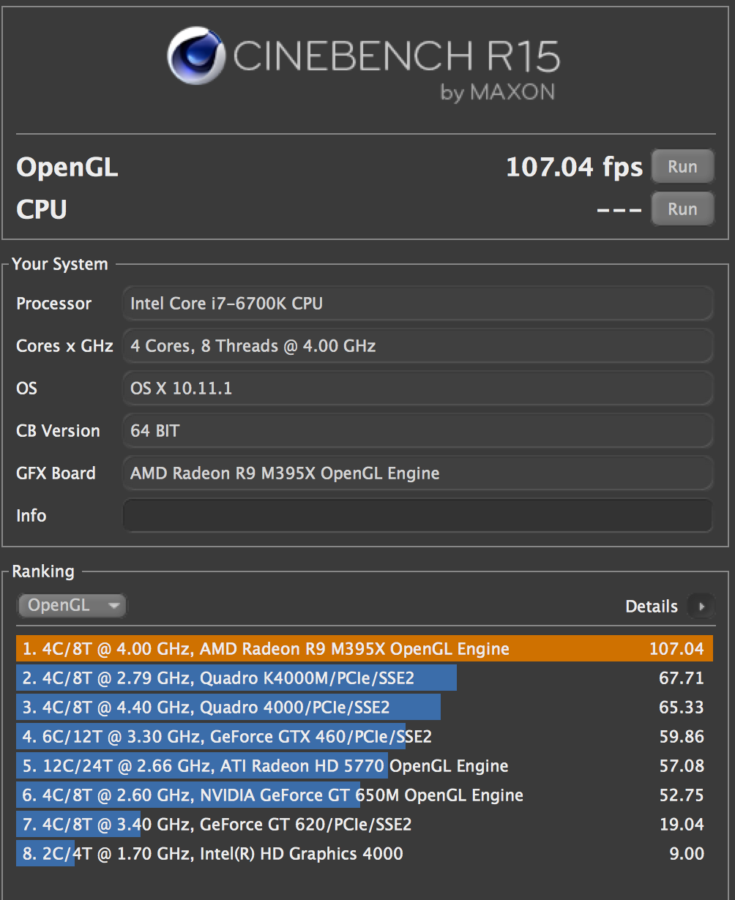The image size is (735, 900).
Task: Select ranking row 3 Quadro 4000
Action: 365,707
